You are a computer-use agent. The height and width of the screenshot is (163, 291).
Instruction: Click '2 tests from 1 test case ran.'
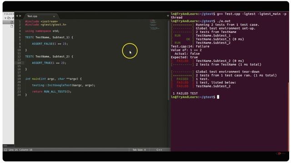(236, 76)
